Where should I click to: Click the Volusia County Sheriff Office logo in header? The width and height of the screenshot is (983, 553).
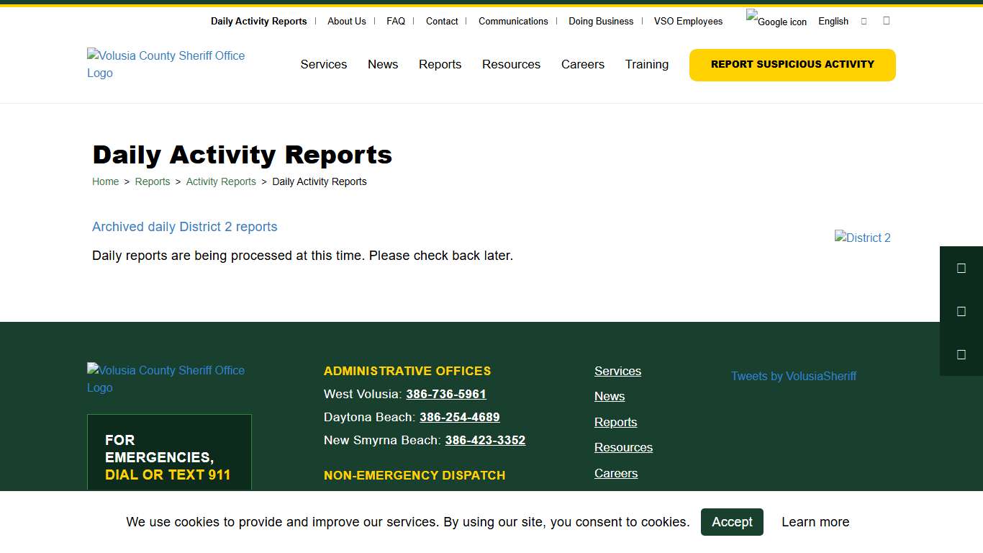[166, 64]
